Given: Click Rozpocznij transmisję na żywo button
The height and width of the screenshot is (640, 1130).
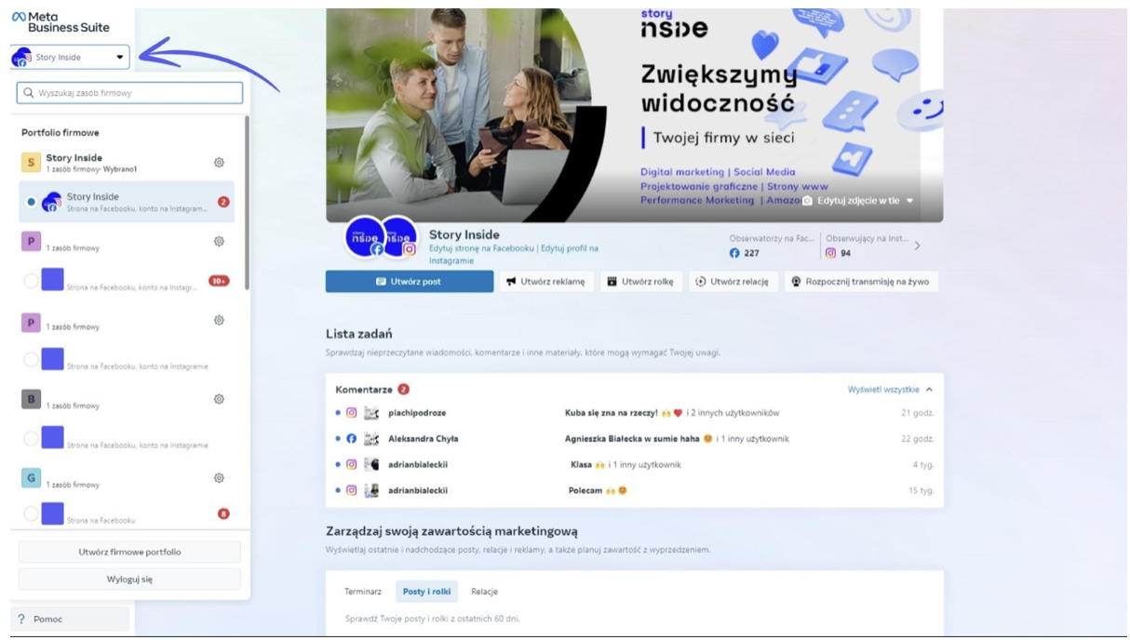Looking at the screenshot, I should point(860,282).
